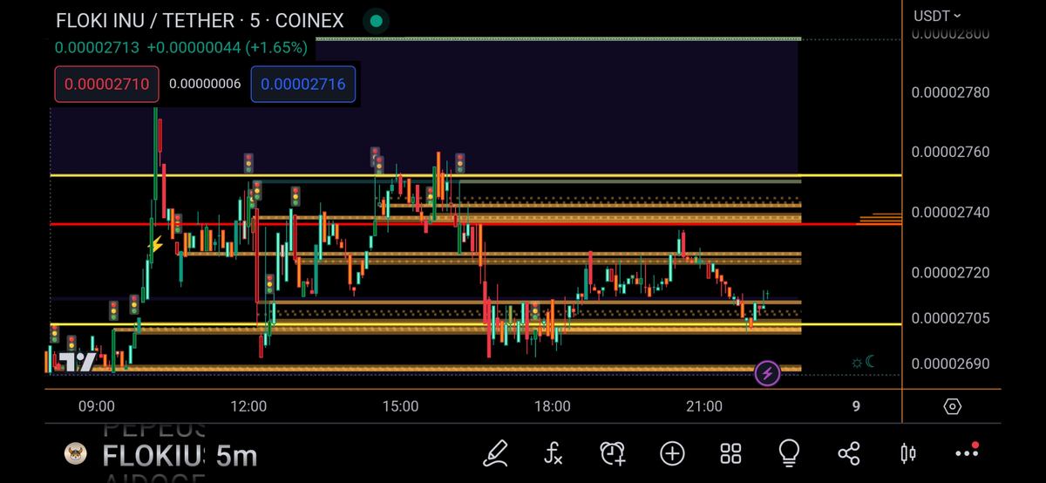Open the drawing tools pencil icon
Image resolution: width=1046 pixels, height=483 pixels.
pos(495,452)
